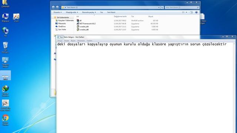Select the vcredist_x86 file icon
Viewport: 237px width, 133px height.
coord(78,30)
